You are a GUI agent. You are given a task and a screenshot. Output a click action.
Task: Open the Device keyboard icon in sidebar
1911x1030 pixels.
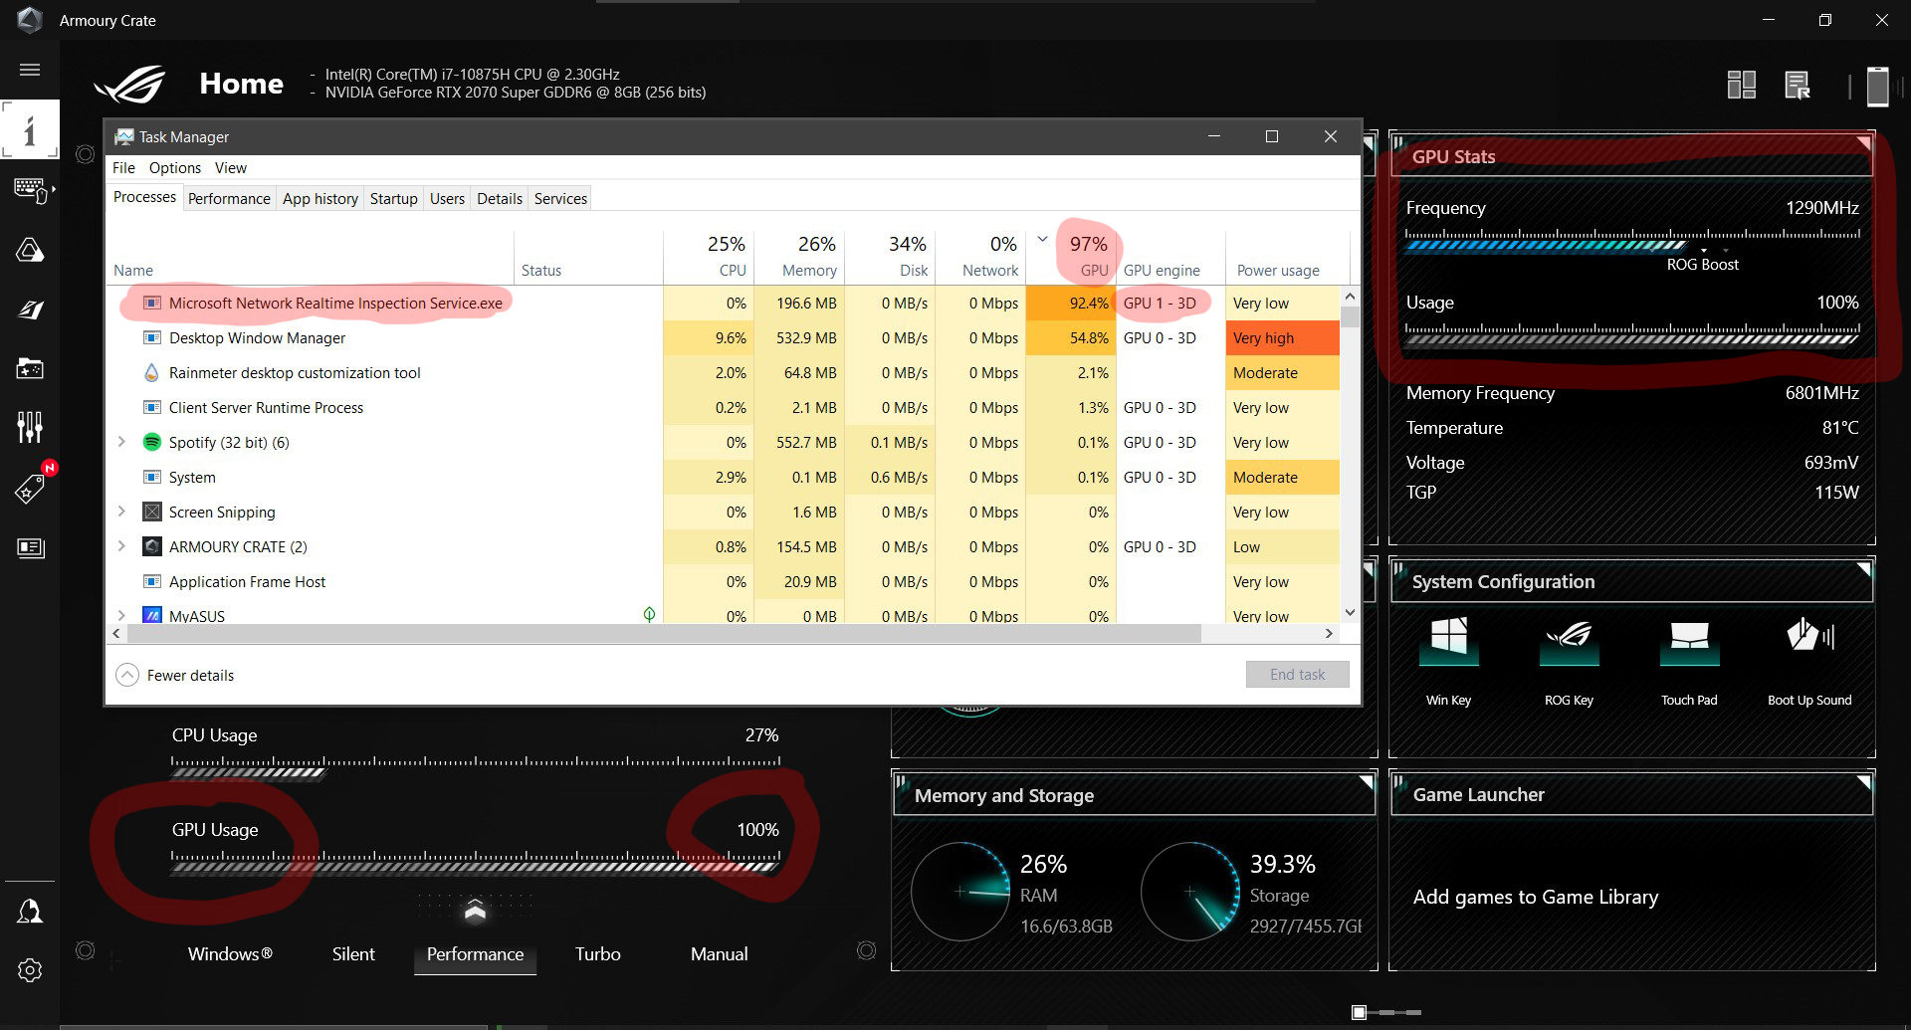(31, 189)
